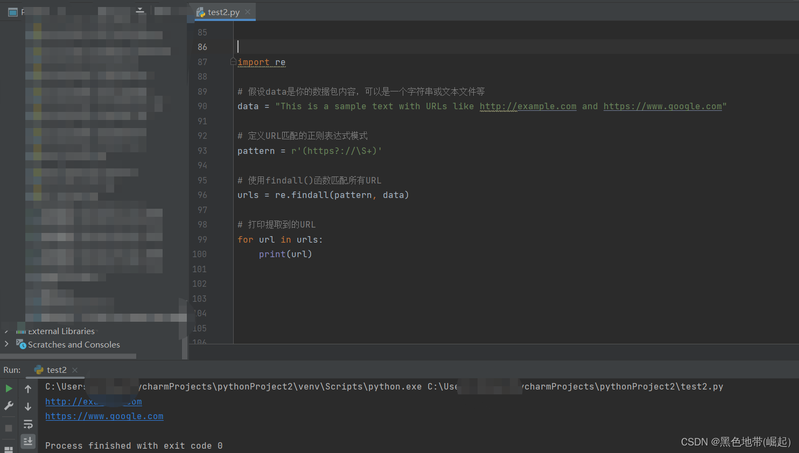Image resolution: width=799 pixels, height=453 pixels.
Task: Expand the External Libraries node
Action: tap(6, 331)
